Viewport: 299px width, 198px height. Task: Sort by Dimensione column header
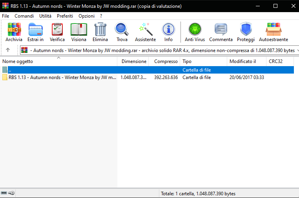(x=134, y=61)
